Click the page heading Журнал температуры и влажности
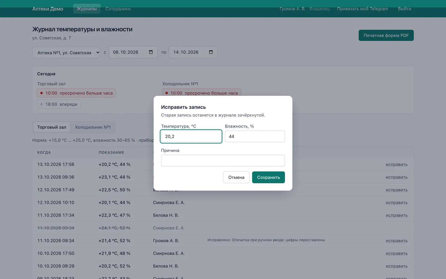 point(82,29)
